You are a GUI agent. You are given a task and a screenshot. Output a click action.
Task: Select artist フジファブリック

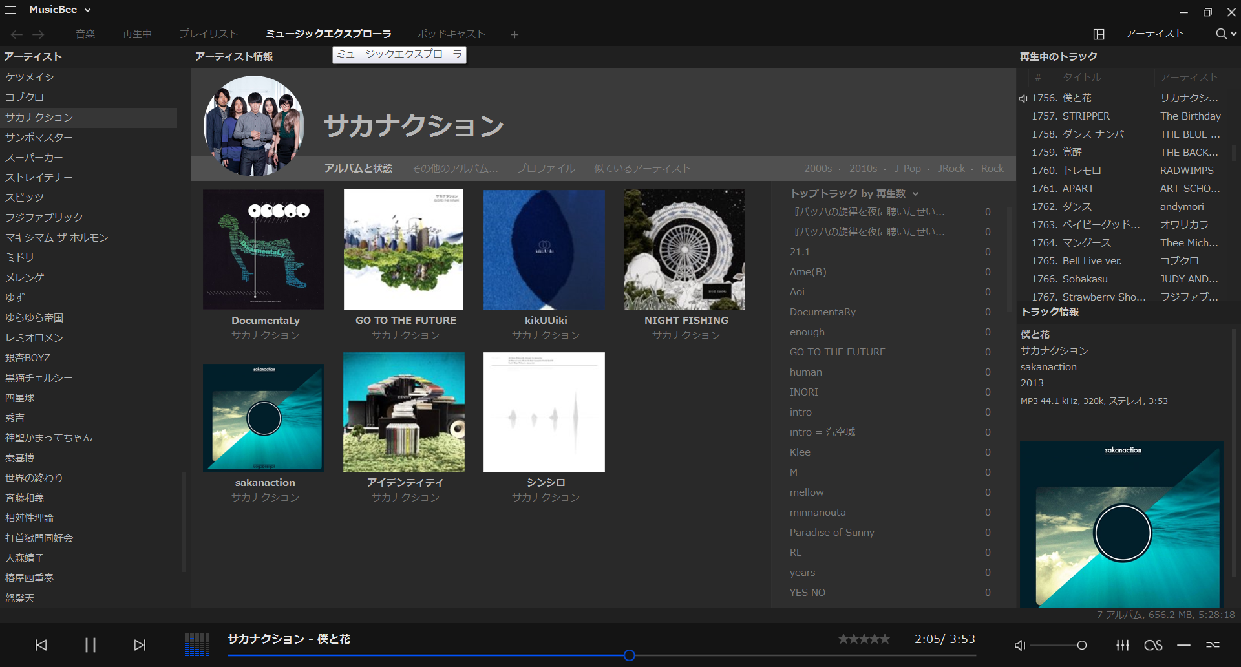click(89, 217)
